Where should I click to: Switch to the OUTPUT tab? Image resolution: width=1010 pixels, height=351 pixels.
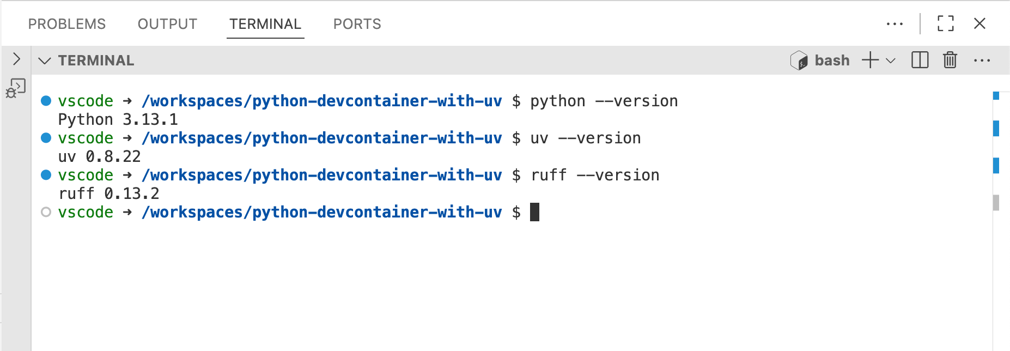(x=167, y=24)
